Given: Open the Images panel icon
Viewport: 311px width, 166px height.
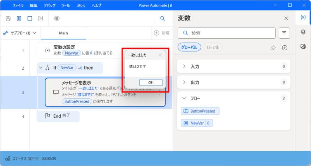Looking at the screenshot, I should point(303,46).
